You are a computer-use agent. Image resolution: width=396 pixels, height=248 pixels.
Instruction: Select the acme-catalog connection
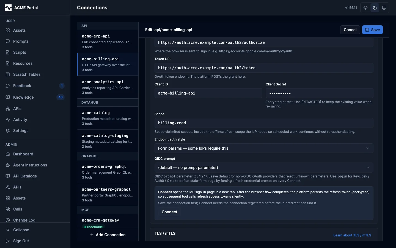(108, 118)
